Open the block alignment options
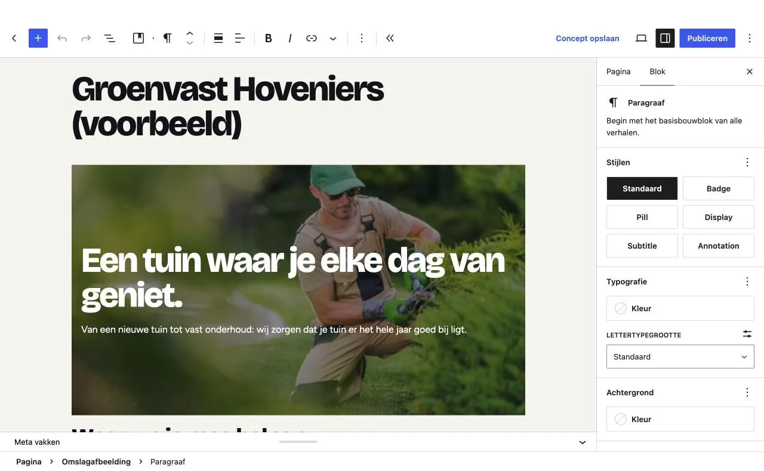 coord(218,38)
